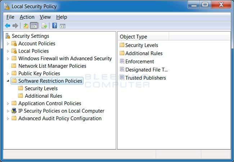Click Application Control Policies folder icon
This screenshot has height=162, width=234.
[14, 103]
